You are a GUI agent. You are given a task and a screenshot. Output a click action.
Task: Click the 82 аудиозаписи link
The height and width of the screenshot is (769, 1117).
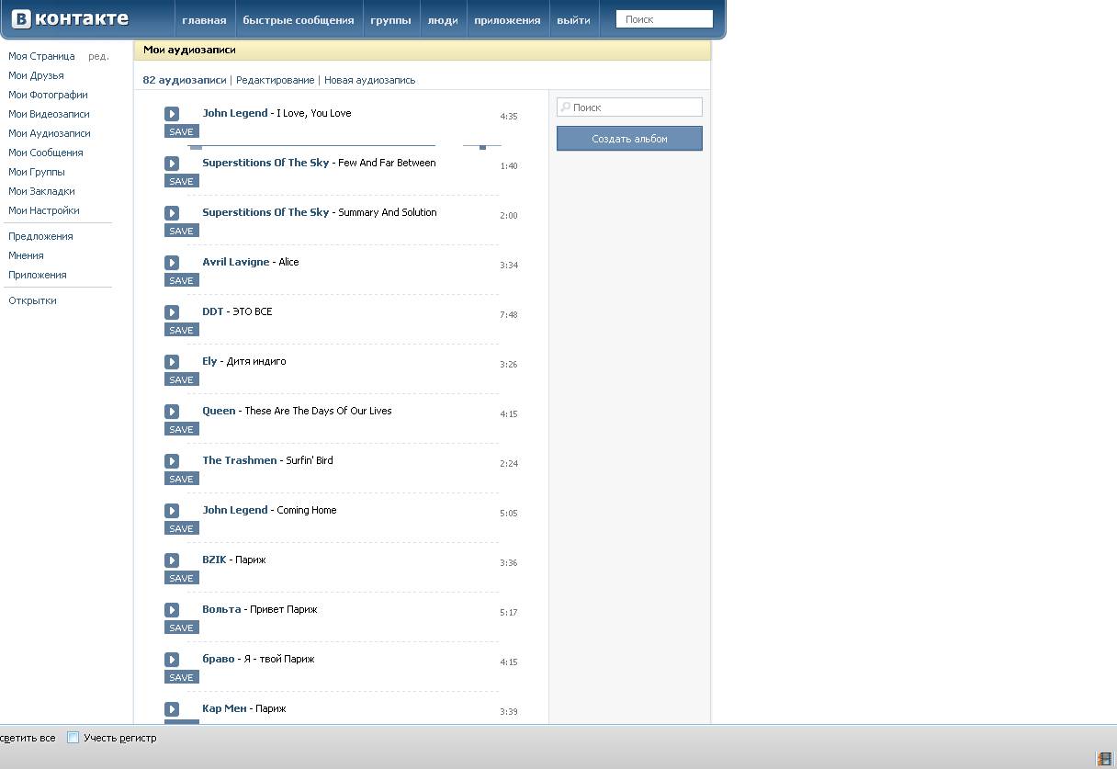(x=184, y=80)
